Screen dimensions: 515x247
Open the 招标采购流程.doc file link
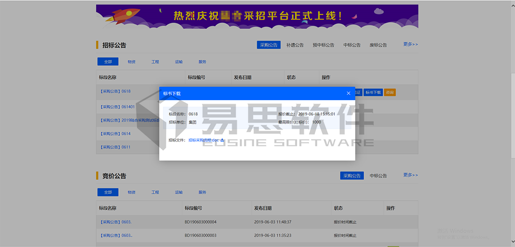pyautogui.click(x=204, y=140)
